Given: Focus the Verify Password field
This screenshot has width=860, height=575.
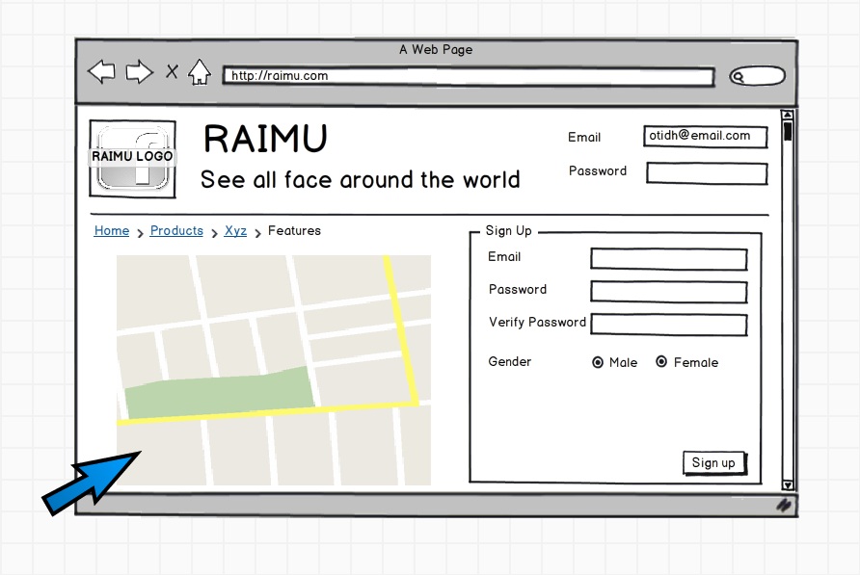Looking at the screenshot, I should point(668,325).
